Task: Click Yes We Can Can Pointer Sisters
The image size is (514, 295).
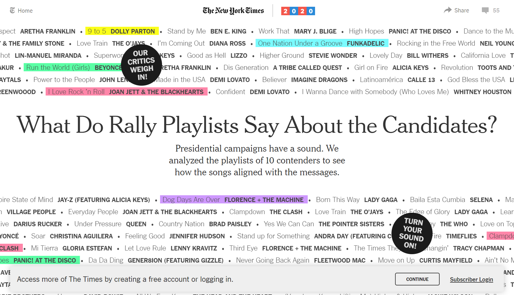Action: [x=324, y=224]
